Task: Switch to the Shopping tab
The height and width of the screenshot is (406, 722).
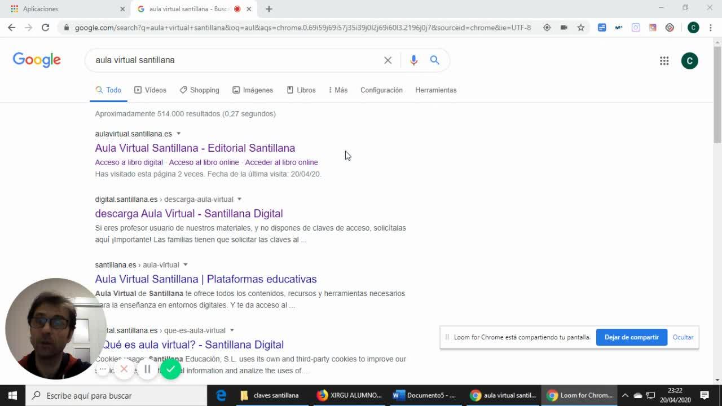Action: pyautogui.click(x=199, y=90)
